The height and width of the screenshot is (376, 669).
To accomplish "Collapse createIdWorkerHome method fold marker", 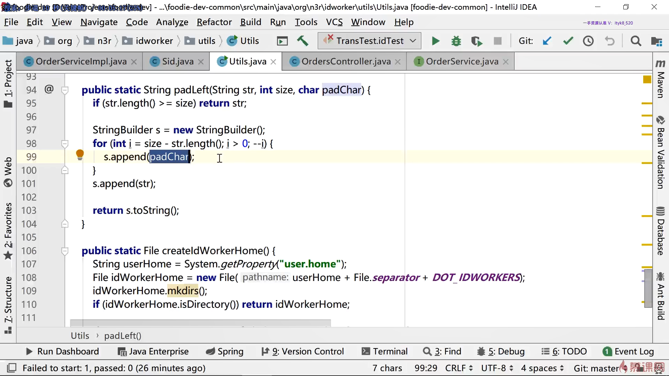I will (x=65, y=251).
